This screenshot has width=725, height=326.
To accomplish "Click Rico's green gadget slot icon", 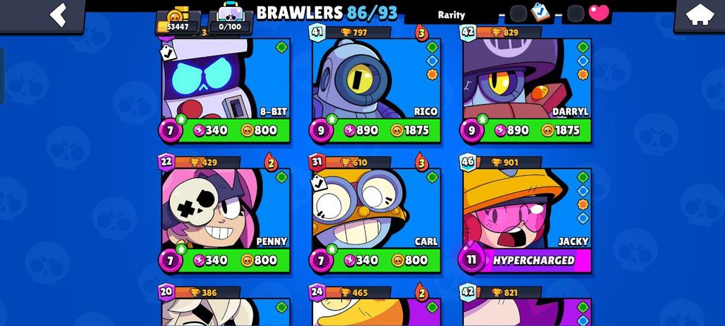I will tap(432, 46).
